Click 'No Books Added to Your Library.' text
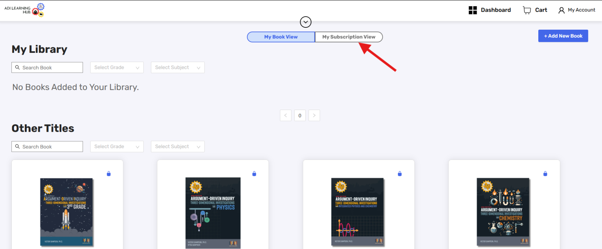 pos(75,87)
